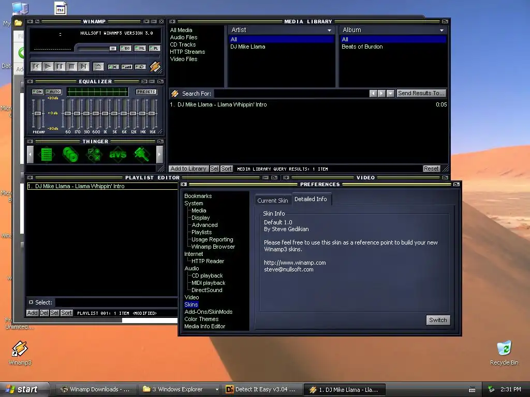Open the Album column dropdown

tap(441, 30)
